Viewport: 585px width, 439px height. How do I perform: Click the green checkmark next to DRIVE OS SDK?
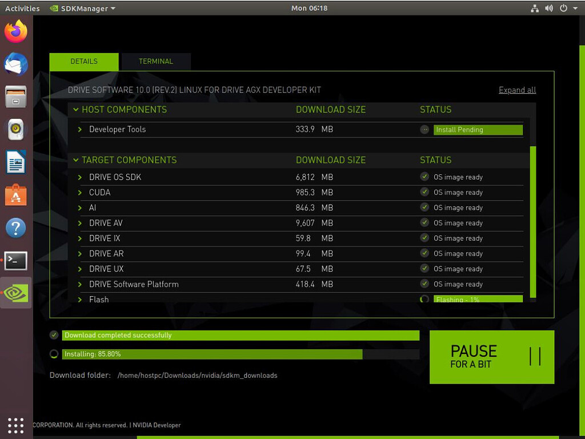424,177
